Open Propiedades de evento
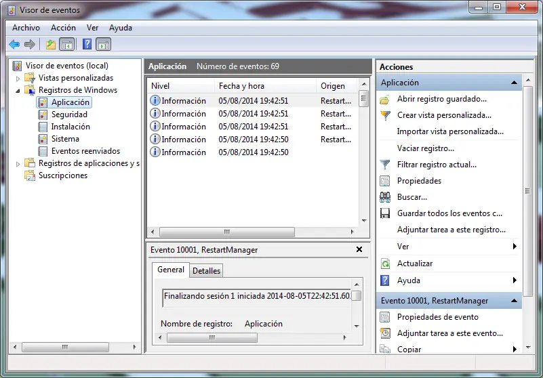This screenshot has width=543, height=378. [437, 317]
